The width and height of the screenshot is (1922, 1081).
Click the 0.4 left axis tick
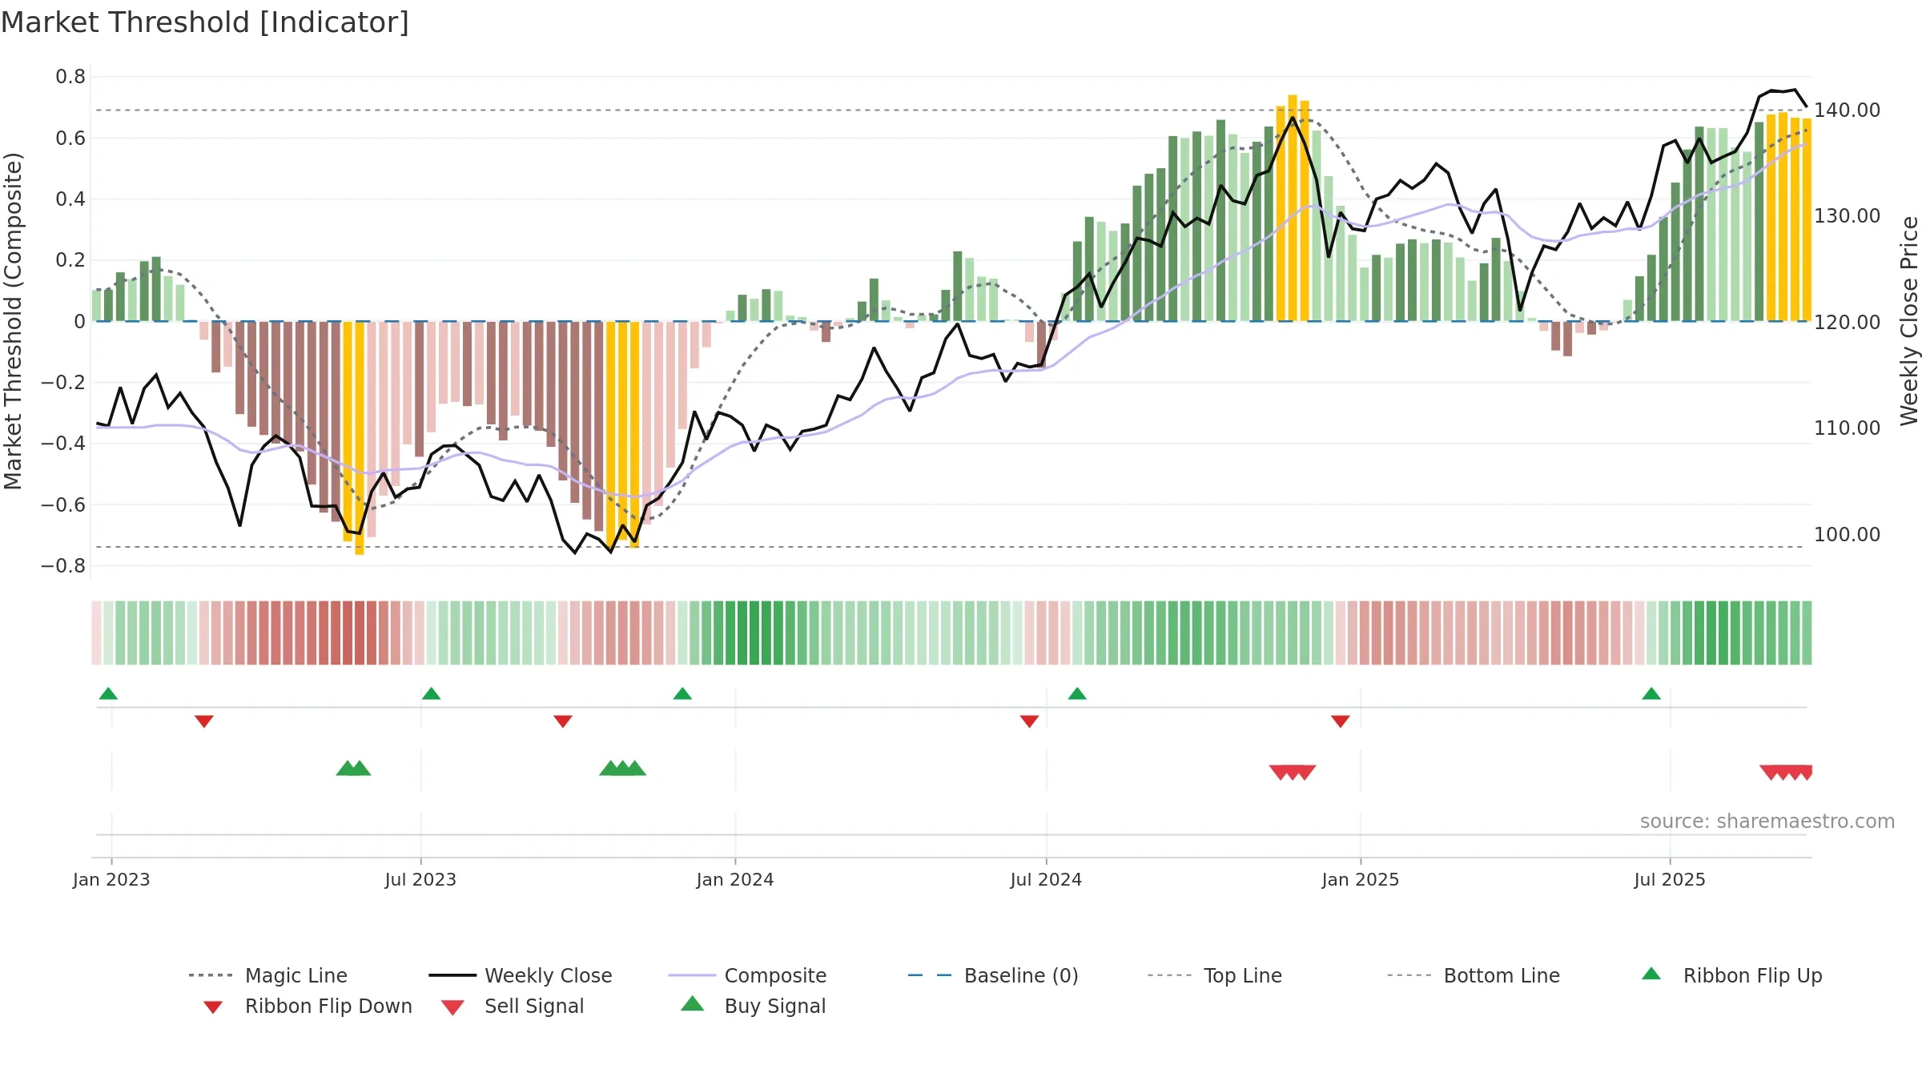click(x=70, y=199)
